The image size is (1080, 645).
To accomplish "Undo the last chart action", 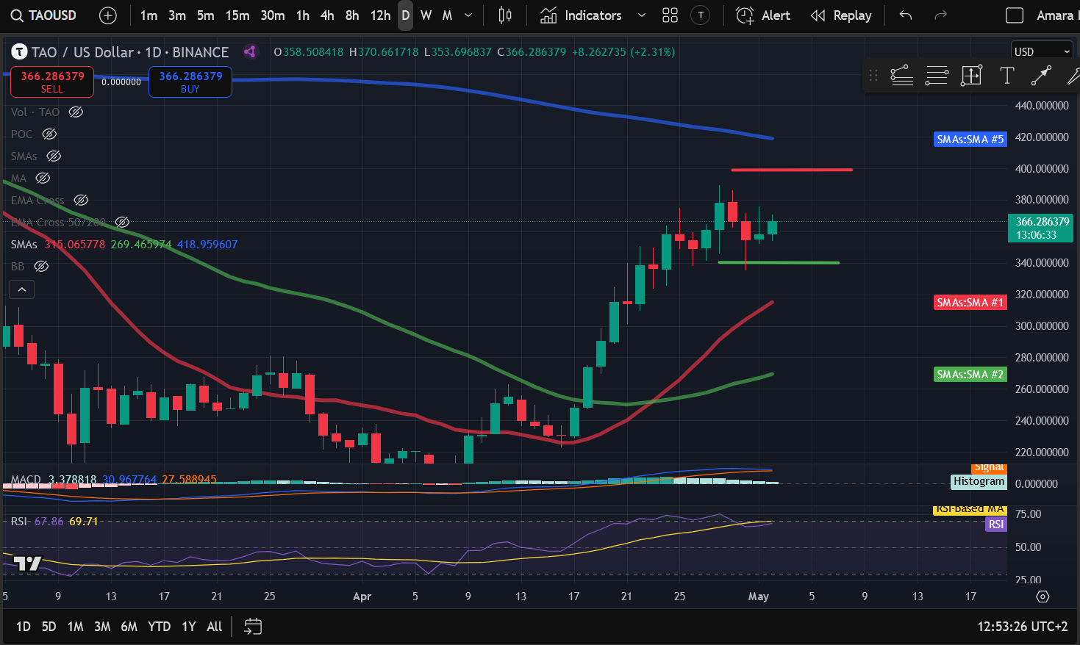I will (906, 15).
